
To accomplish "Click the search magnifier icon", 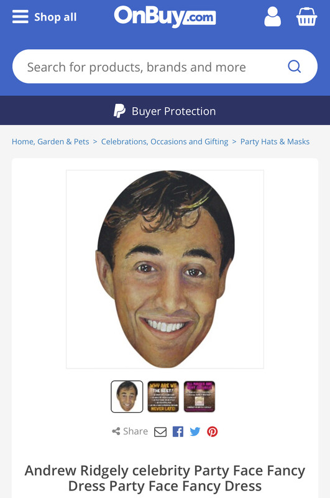I will 294,67.
